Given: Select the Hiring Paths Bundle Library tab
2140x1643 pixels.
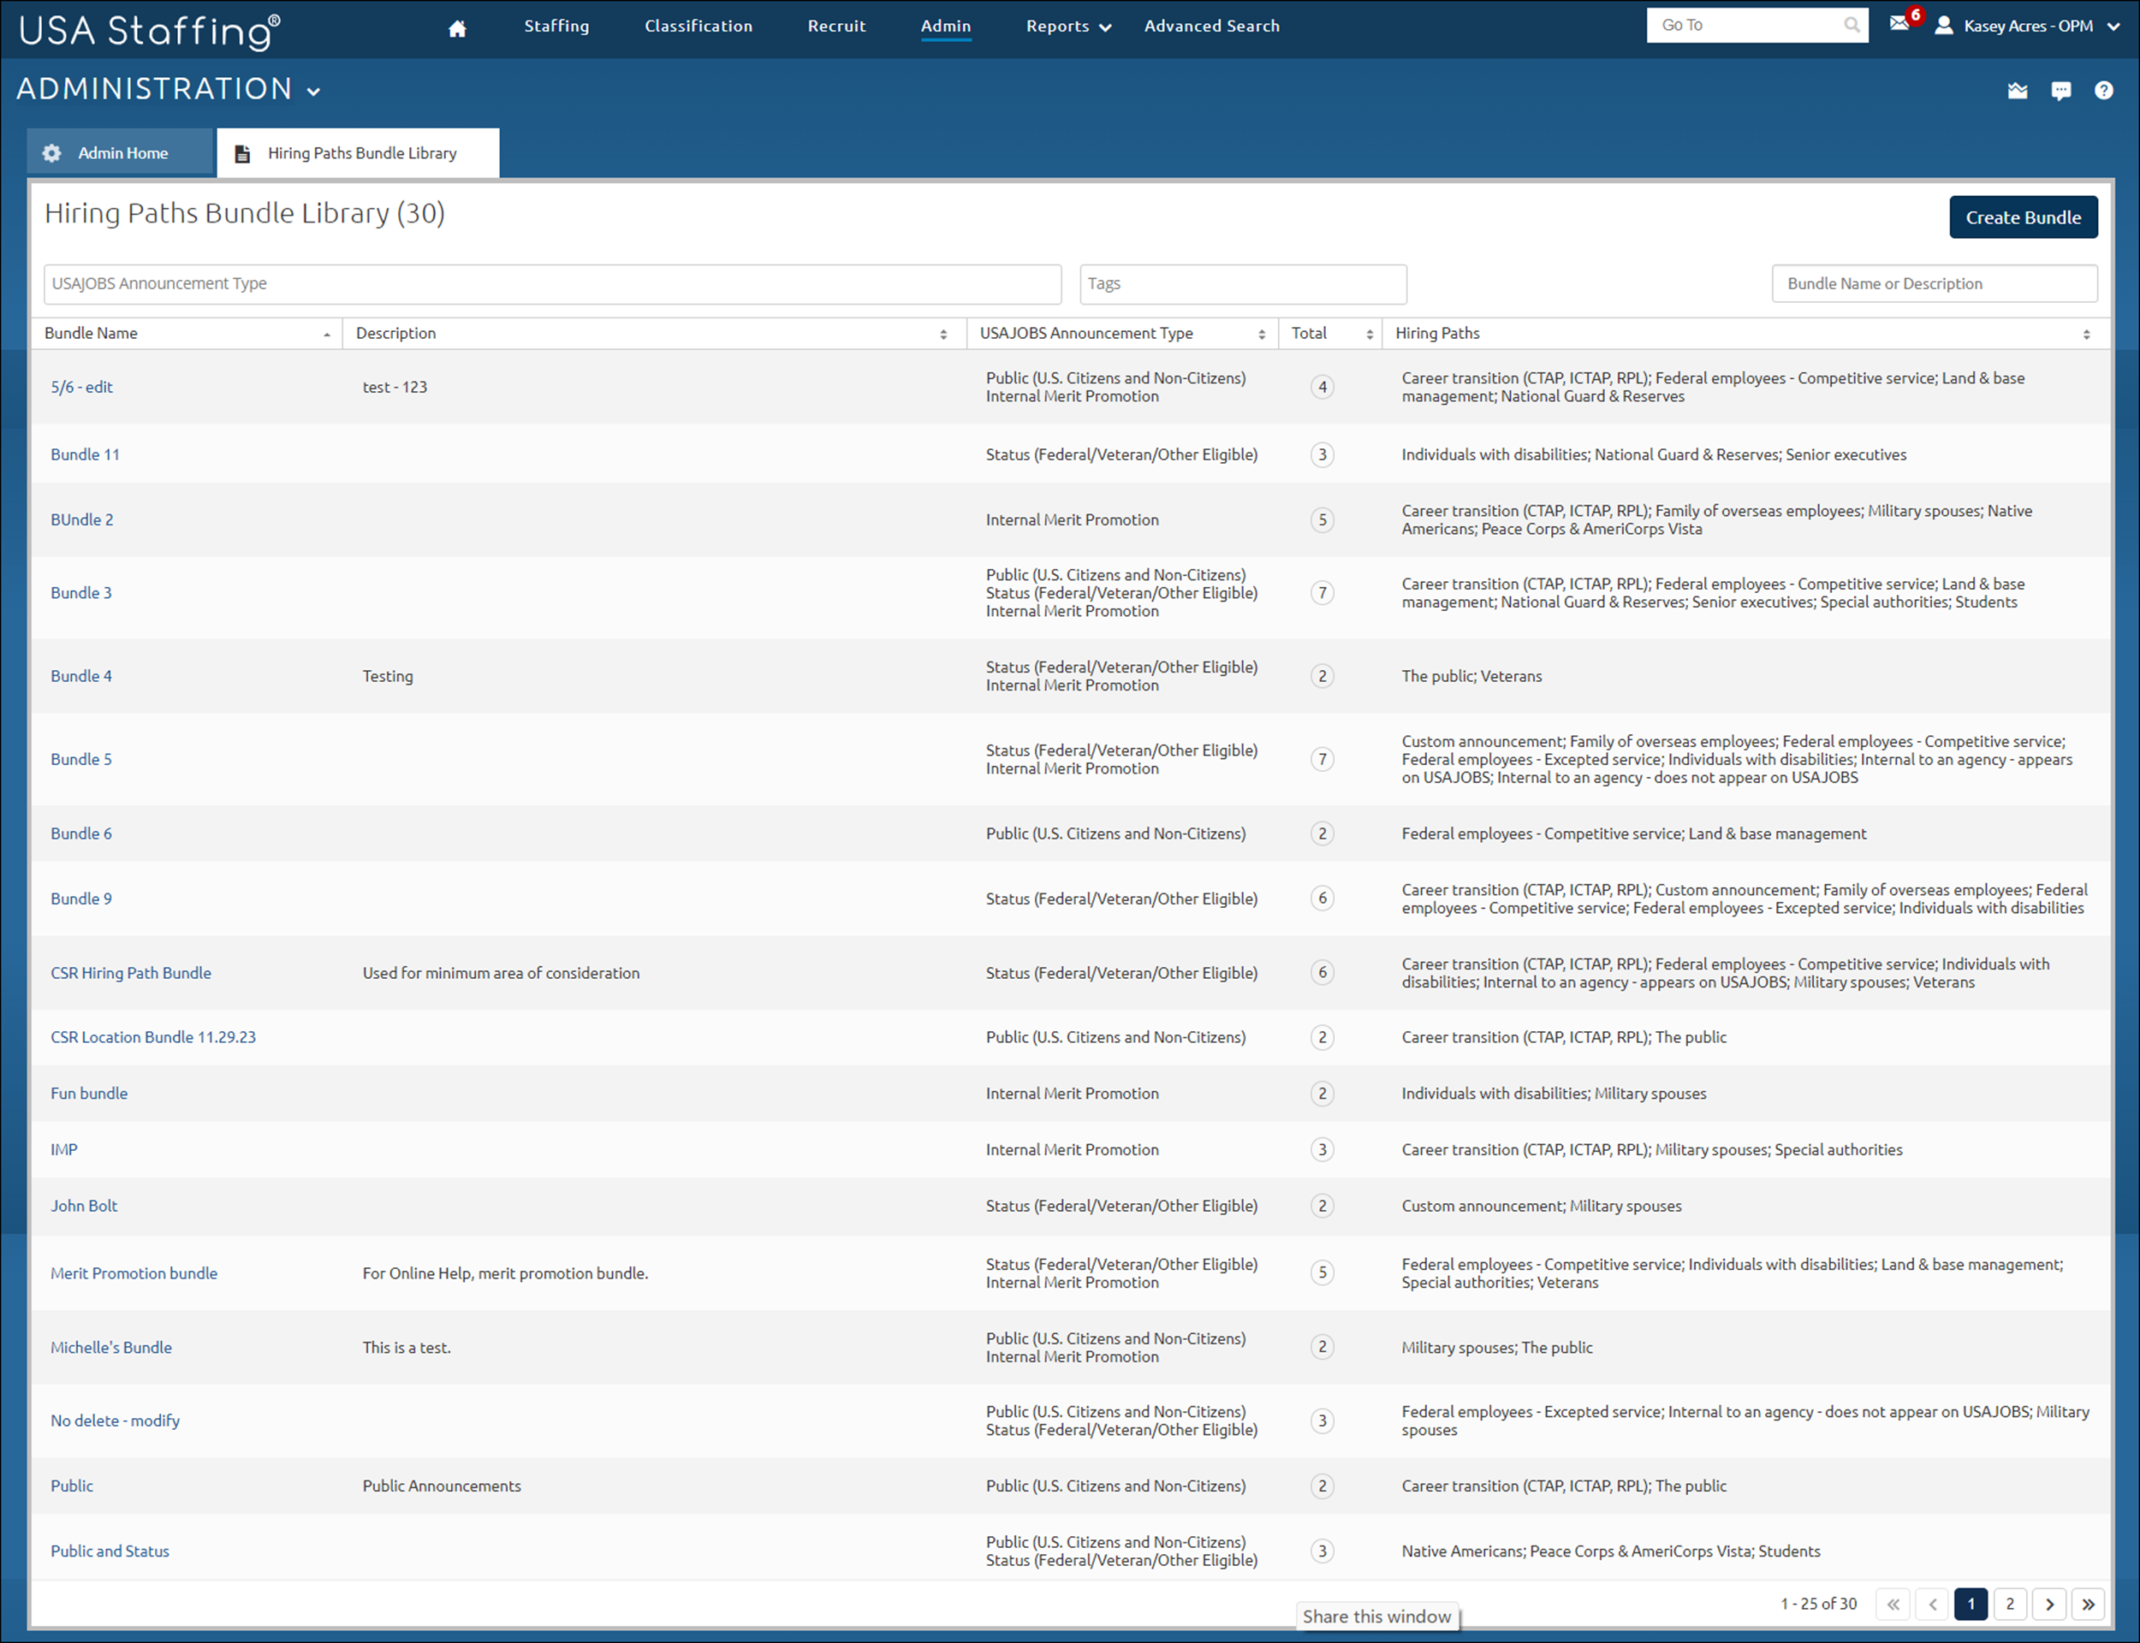Looking at the screenshot, I should 358,152.
